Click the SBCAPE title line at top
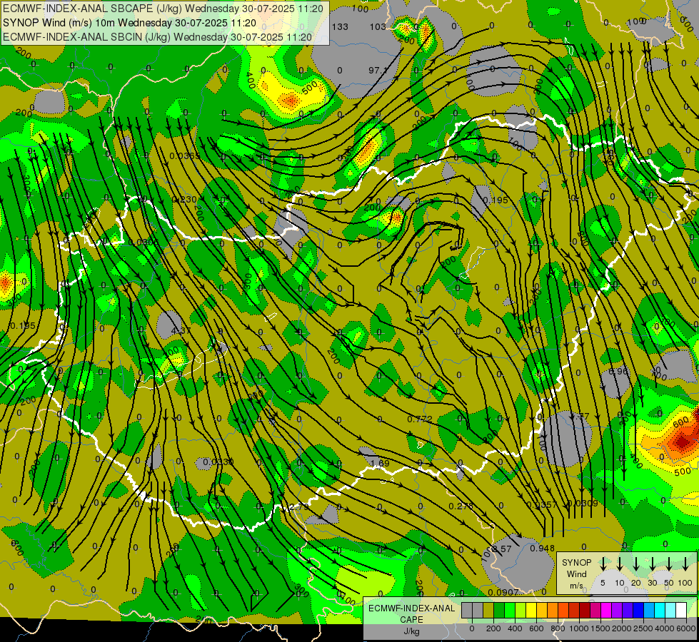699x642 pixels. [x=163, y=9]
